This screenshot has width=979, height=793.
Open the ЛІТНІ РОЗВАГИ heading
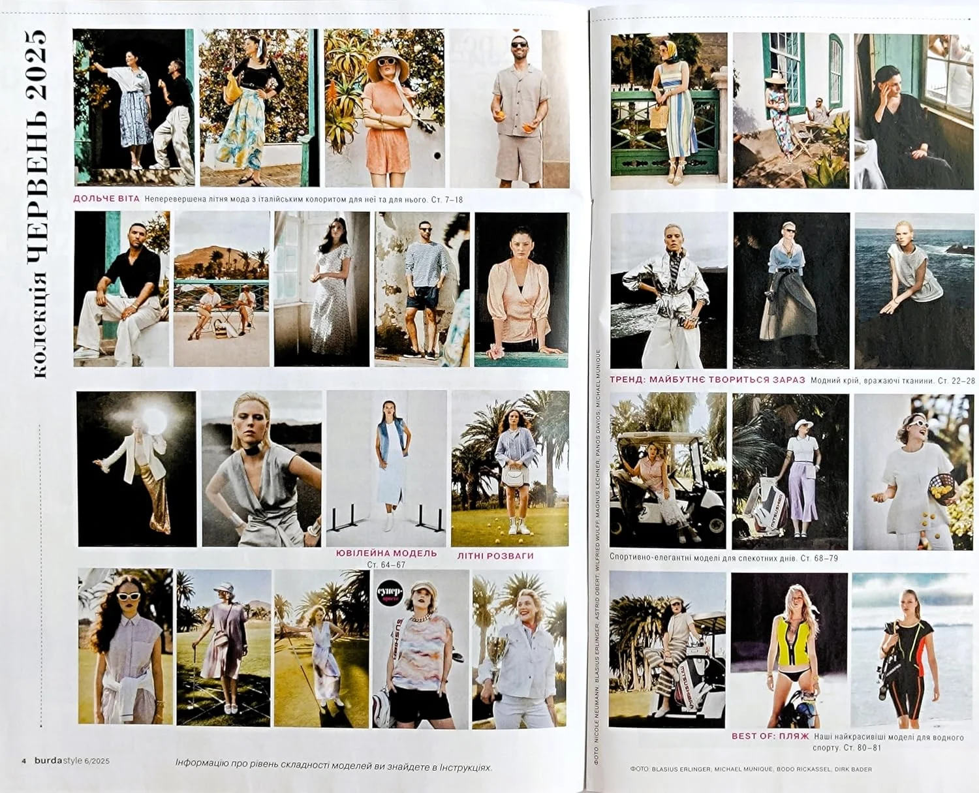point(495,556)
